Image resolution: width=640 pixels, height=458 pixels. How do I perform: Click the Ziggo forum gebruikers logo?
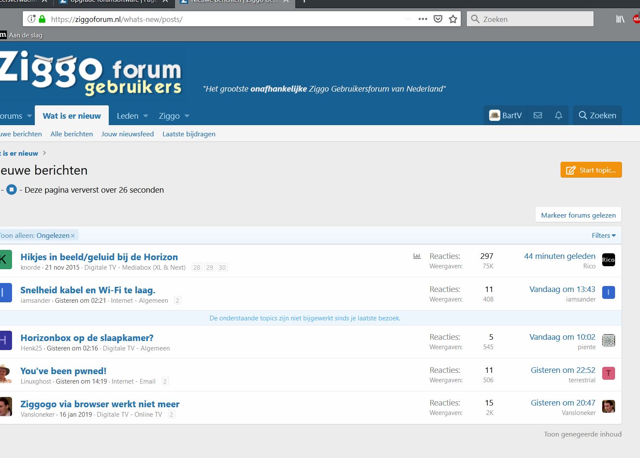[x=91, y=73]
